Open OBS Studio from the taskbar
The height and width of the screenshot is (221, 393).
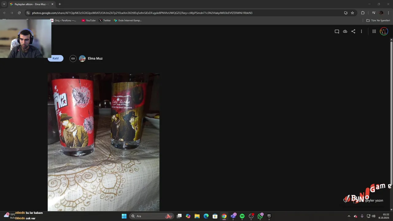click(x=251, y=216)
